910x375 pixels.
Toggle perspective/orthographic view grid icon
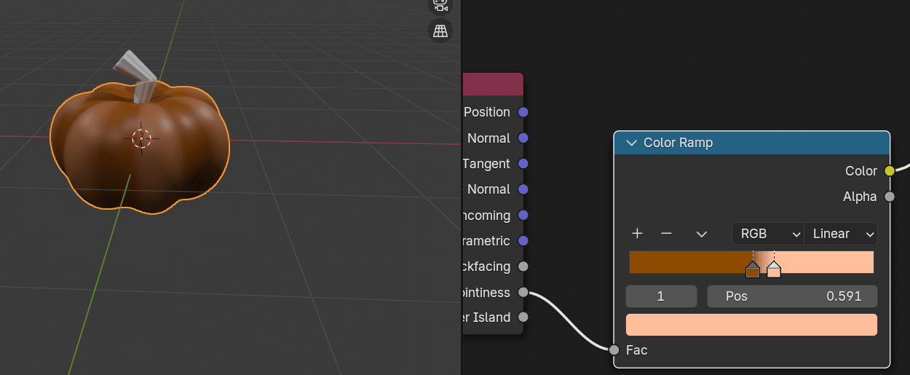440,31
